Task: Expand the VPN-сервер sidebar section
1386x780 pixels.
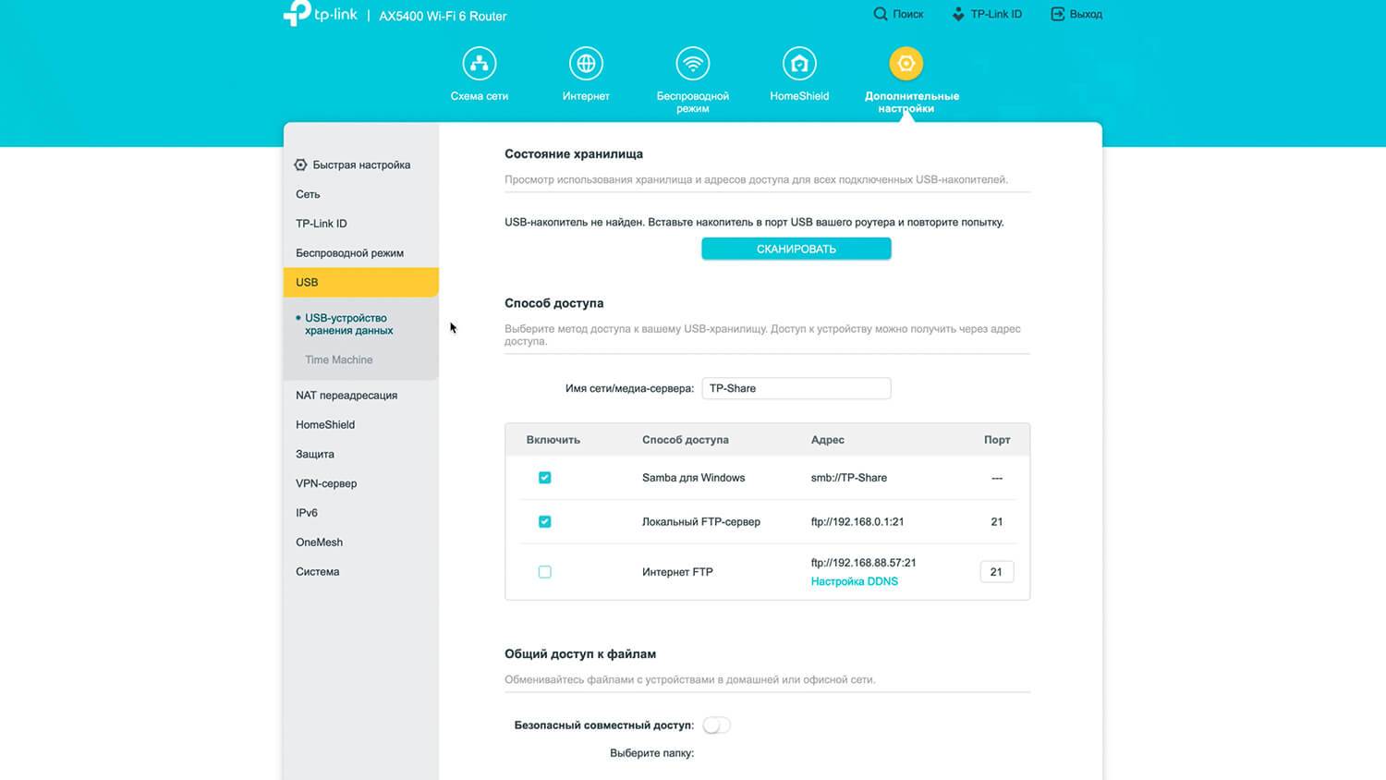Action: (x=326, y=483)
